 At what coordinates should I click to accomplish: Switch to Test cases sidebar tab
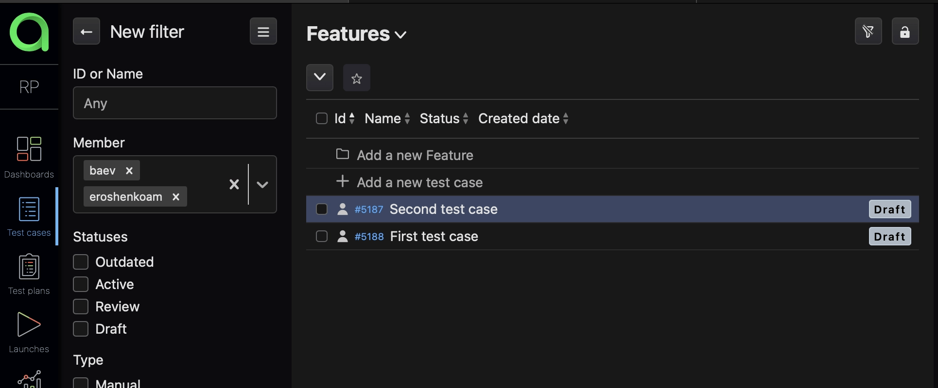click(29, 216)
